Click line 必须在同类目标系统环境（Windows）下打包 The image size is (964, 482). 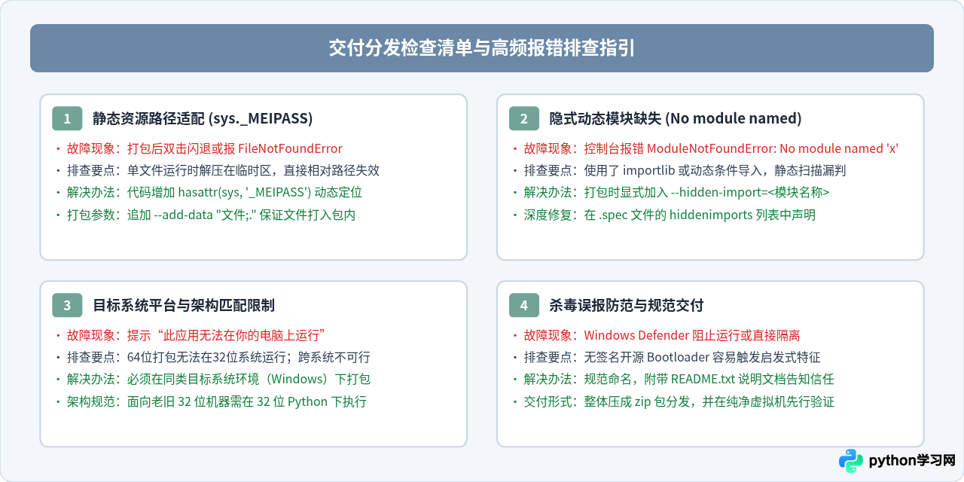click(x=212, y=379)
